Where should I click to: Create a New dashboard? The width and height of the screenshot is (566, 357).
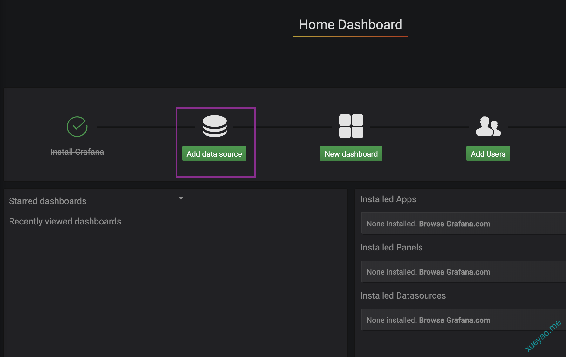[x=351, y=154]
